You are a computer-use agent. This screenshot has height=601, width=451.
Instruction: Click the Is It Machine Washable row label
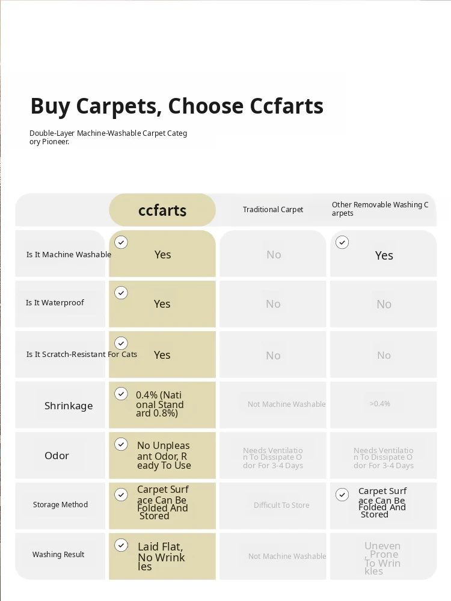(x=69, y=254)
